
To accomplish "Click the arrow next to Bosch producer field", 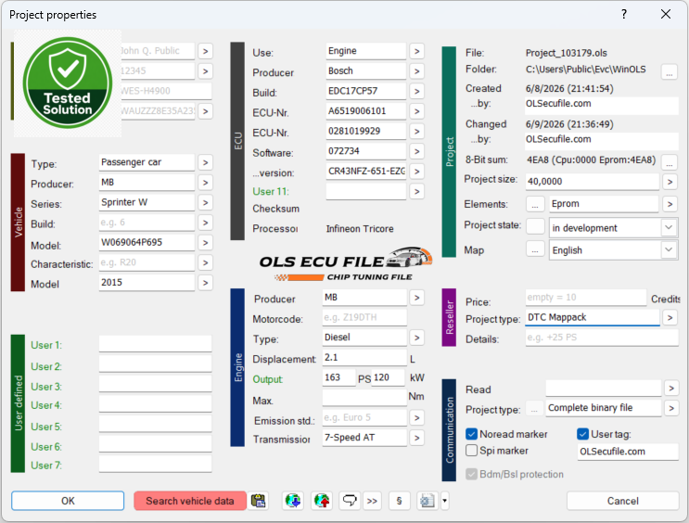I will [416, 71].
